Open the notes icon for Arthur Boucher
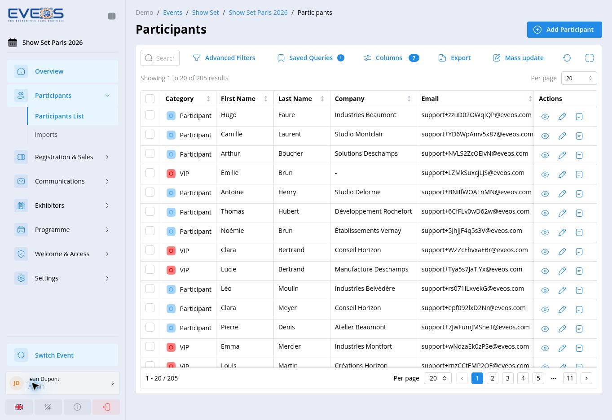Image resolution: width=612 pixels, height=420 pixels. tap(579, 155)
